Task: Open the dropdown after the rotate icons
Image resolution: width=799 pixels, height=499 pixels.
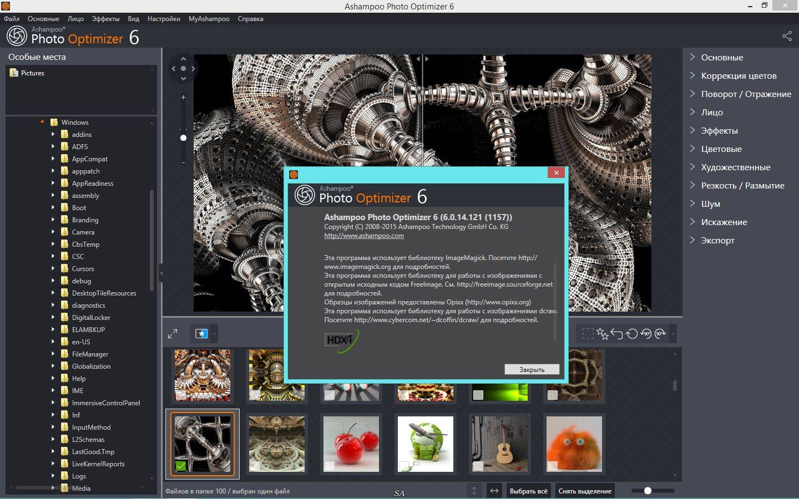Action: pyautogui.click(x=672, y=334)
